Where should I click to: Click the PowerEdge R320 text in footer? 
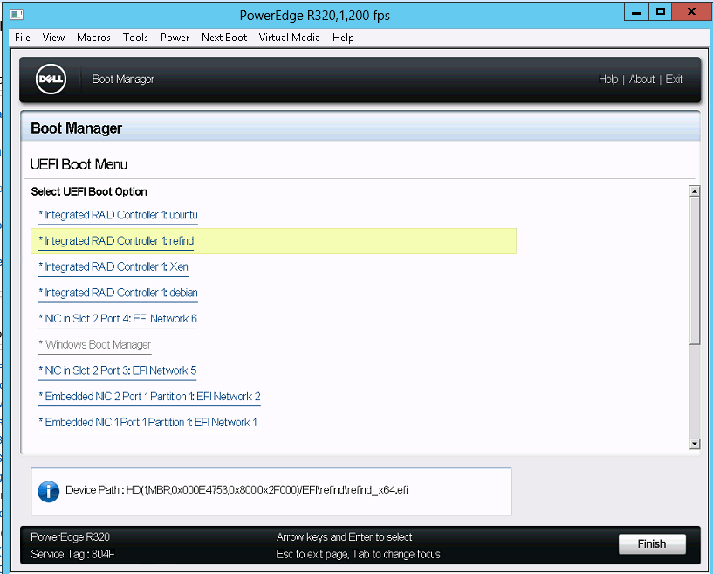coord(70,536)
